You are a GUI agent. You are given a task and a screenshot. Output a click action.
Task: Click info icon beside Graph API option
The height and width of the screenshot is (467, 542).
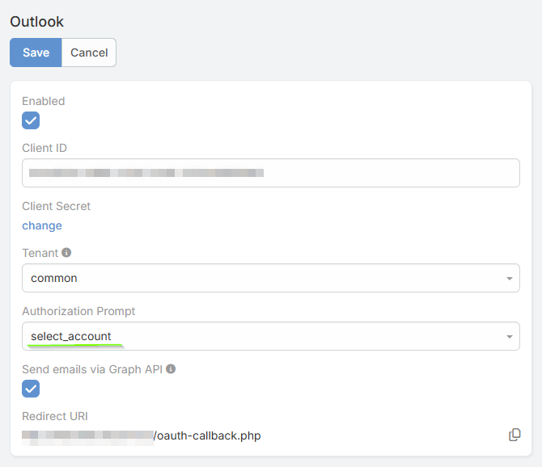tap(171, 369)
